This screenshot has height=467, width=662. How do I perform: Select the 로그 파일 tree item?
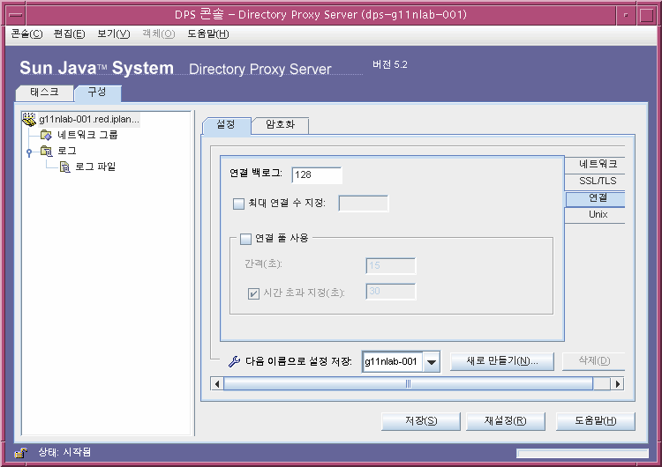point(95,167)
